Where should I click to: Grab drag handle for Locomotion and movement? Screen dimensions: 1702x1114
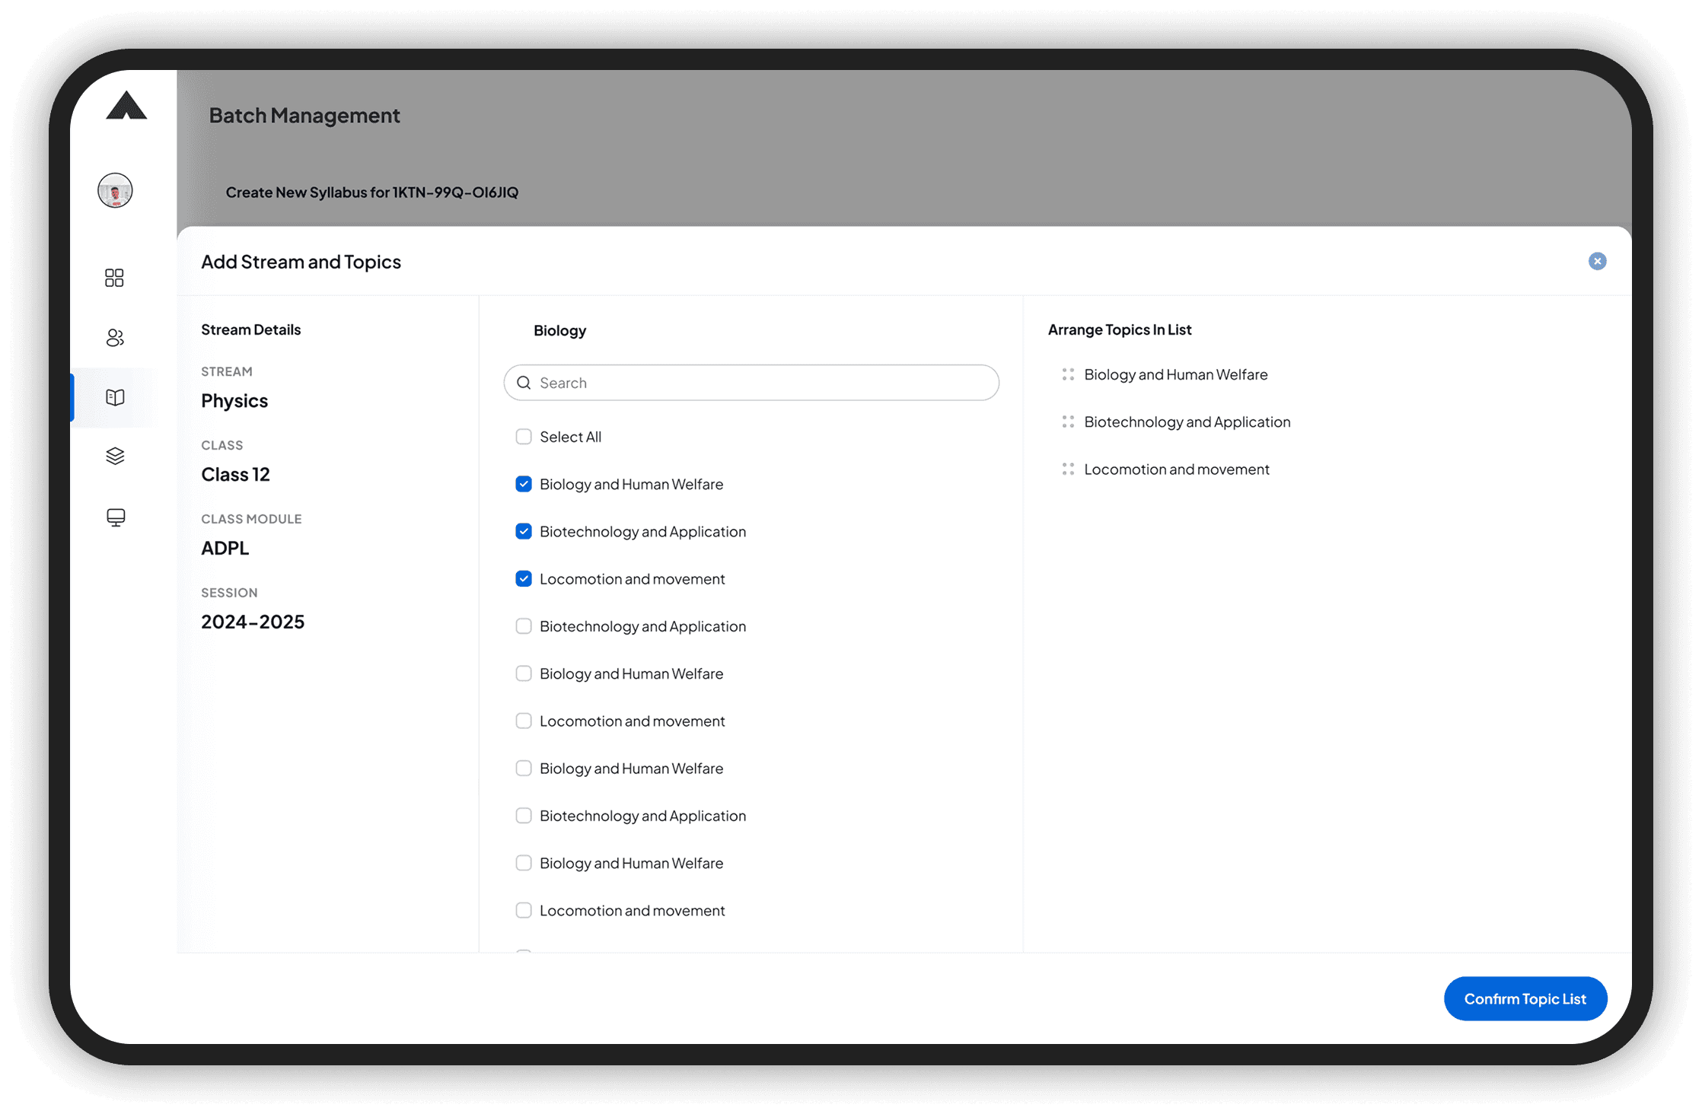1068,469
